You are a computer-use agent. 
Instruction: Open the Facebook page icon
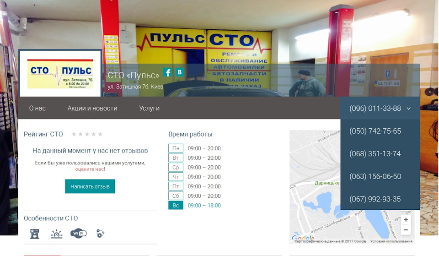pos(167,72)
